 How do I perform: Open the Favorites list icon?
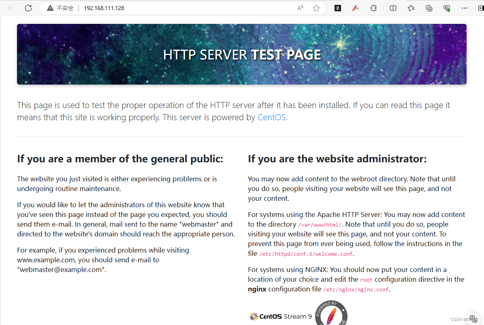(x=411, y=8)
